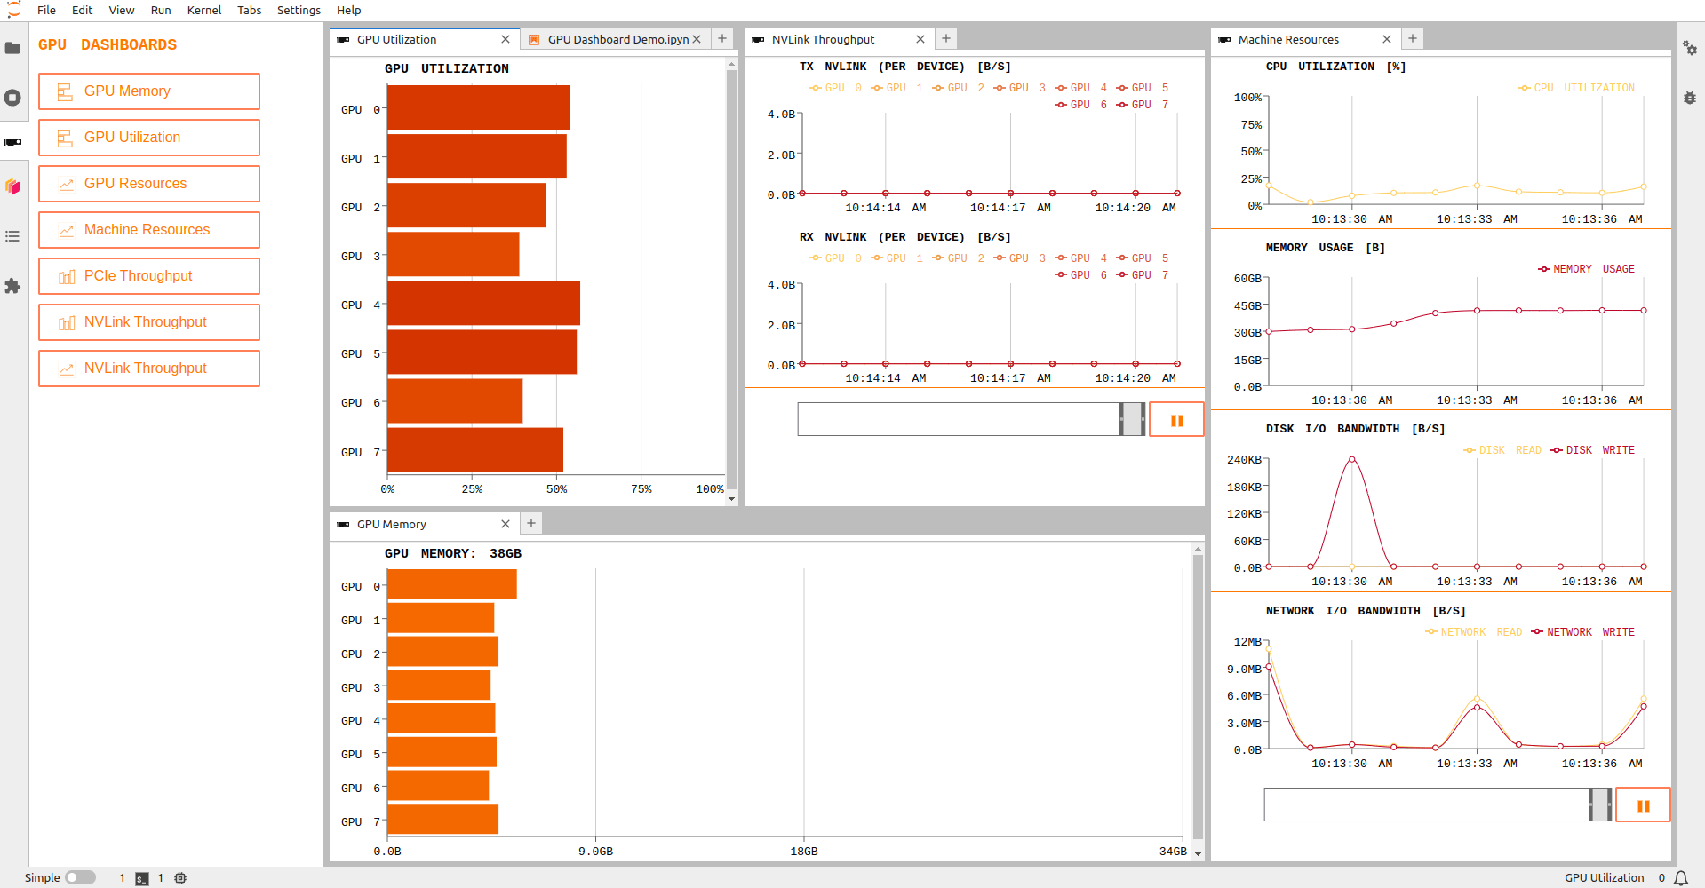Screen dimensions: 1705x888
Task: Open the debugger panel
Action: 1690,99
